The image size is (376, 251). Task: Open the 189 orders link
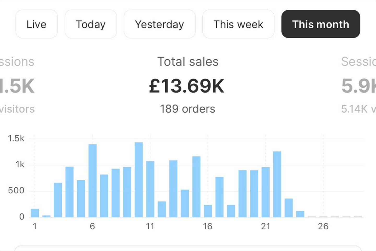pyautogui.click(x=187, y=109)
